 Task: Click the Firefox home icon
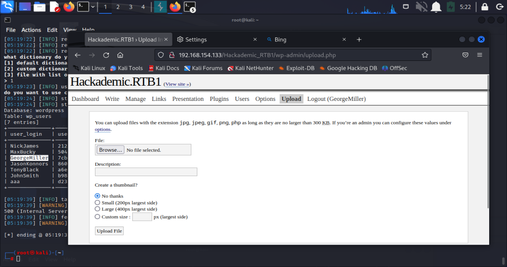(x=120, y=55)
